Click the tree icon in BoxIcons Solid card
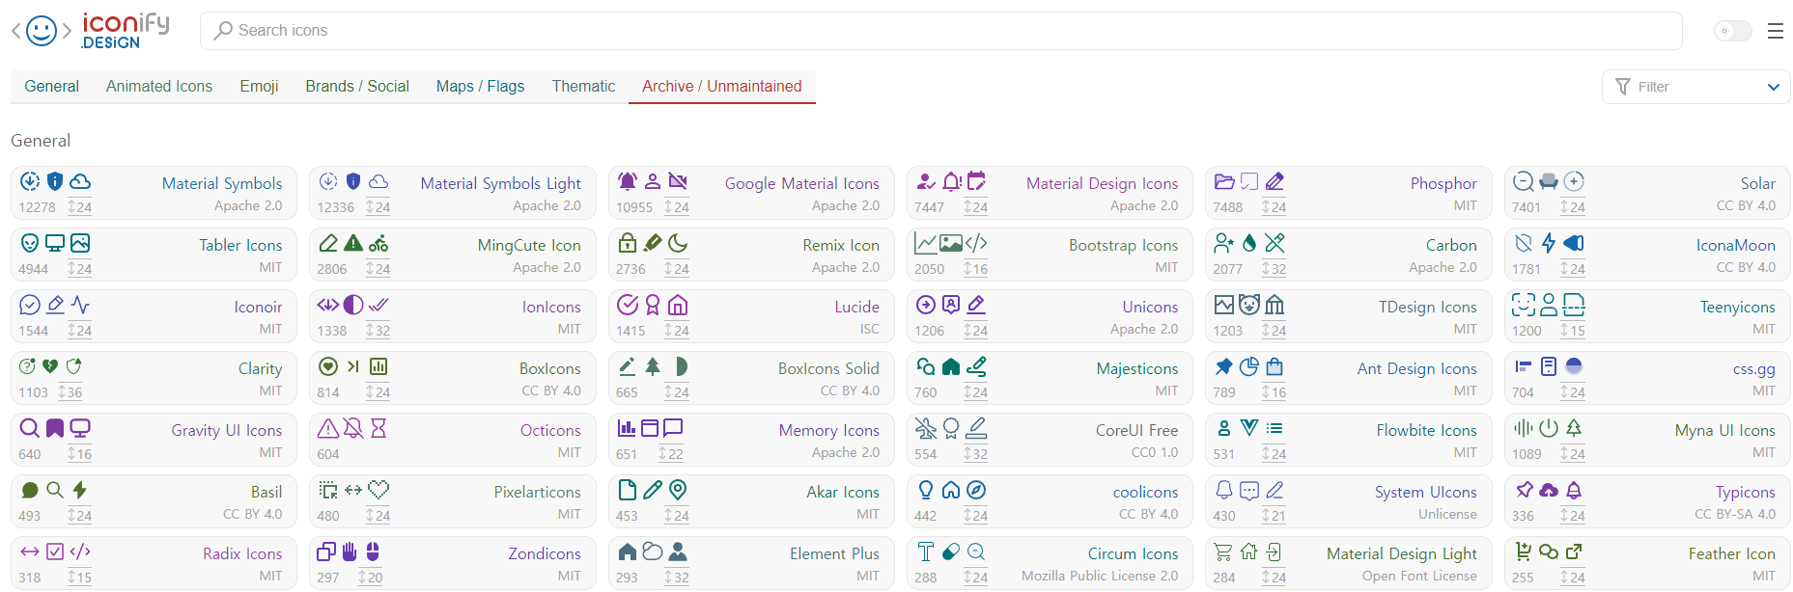Screen dimensions: 1793x592 click(x=653, y=366)
